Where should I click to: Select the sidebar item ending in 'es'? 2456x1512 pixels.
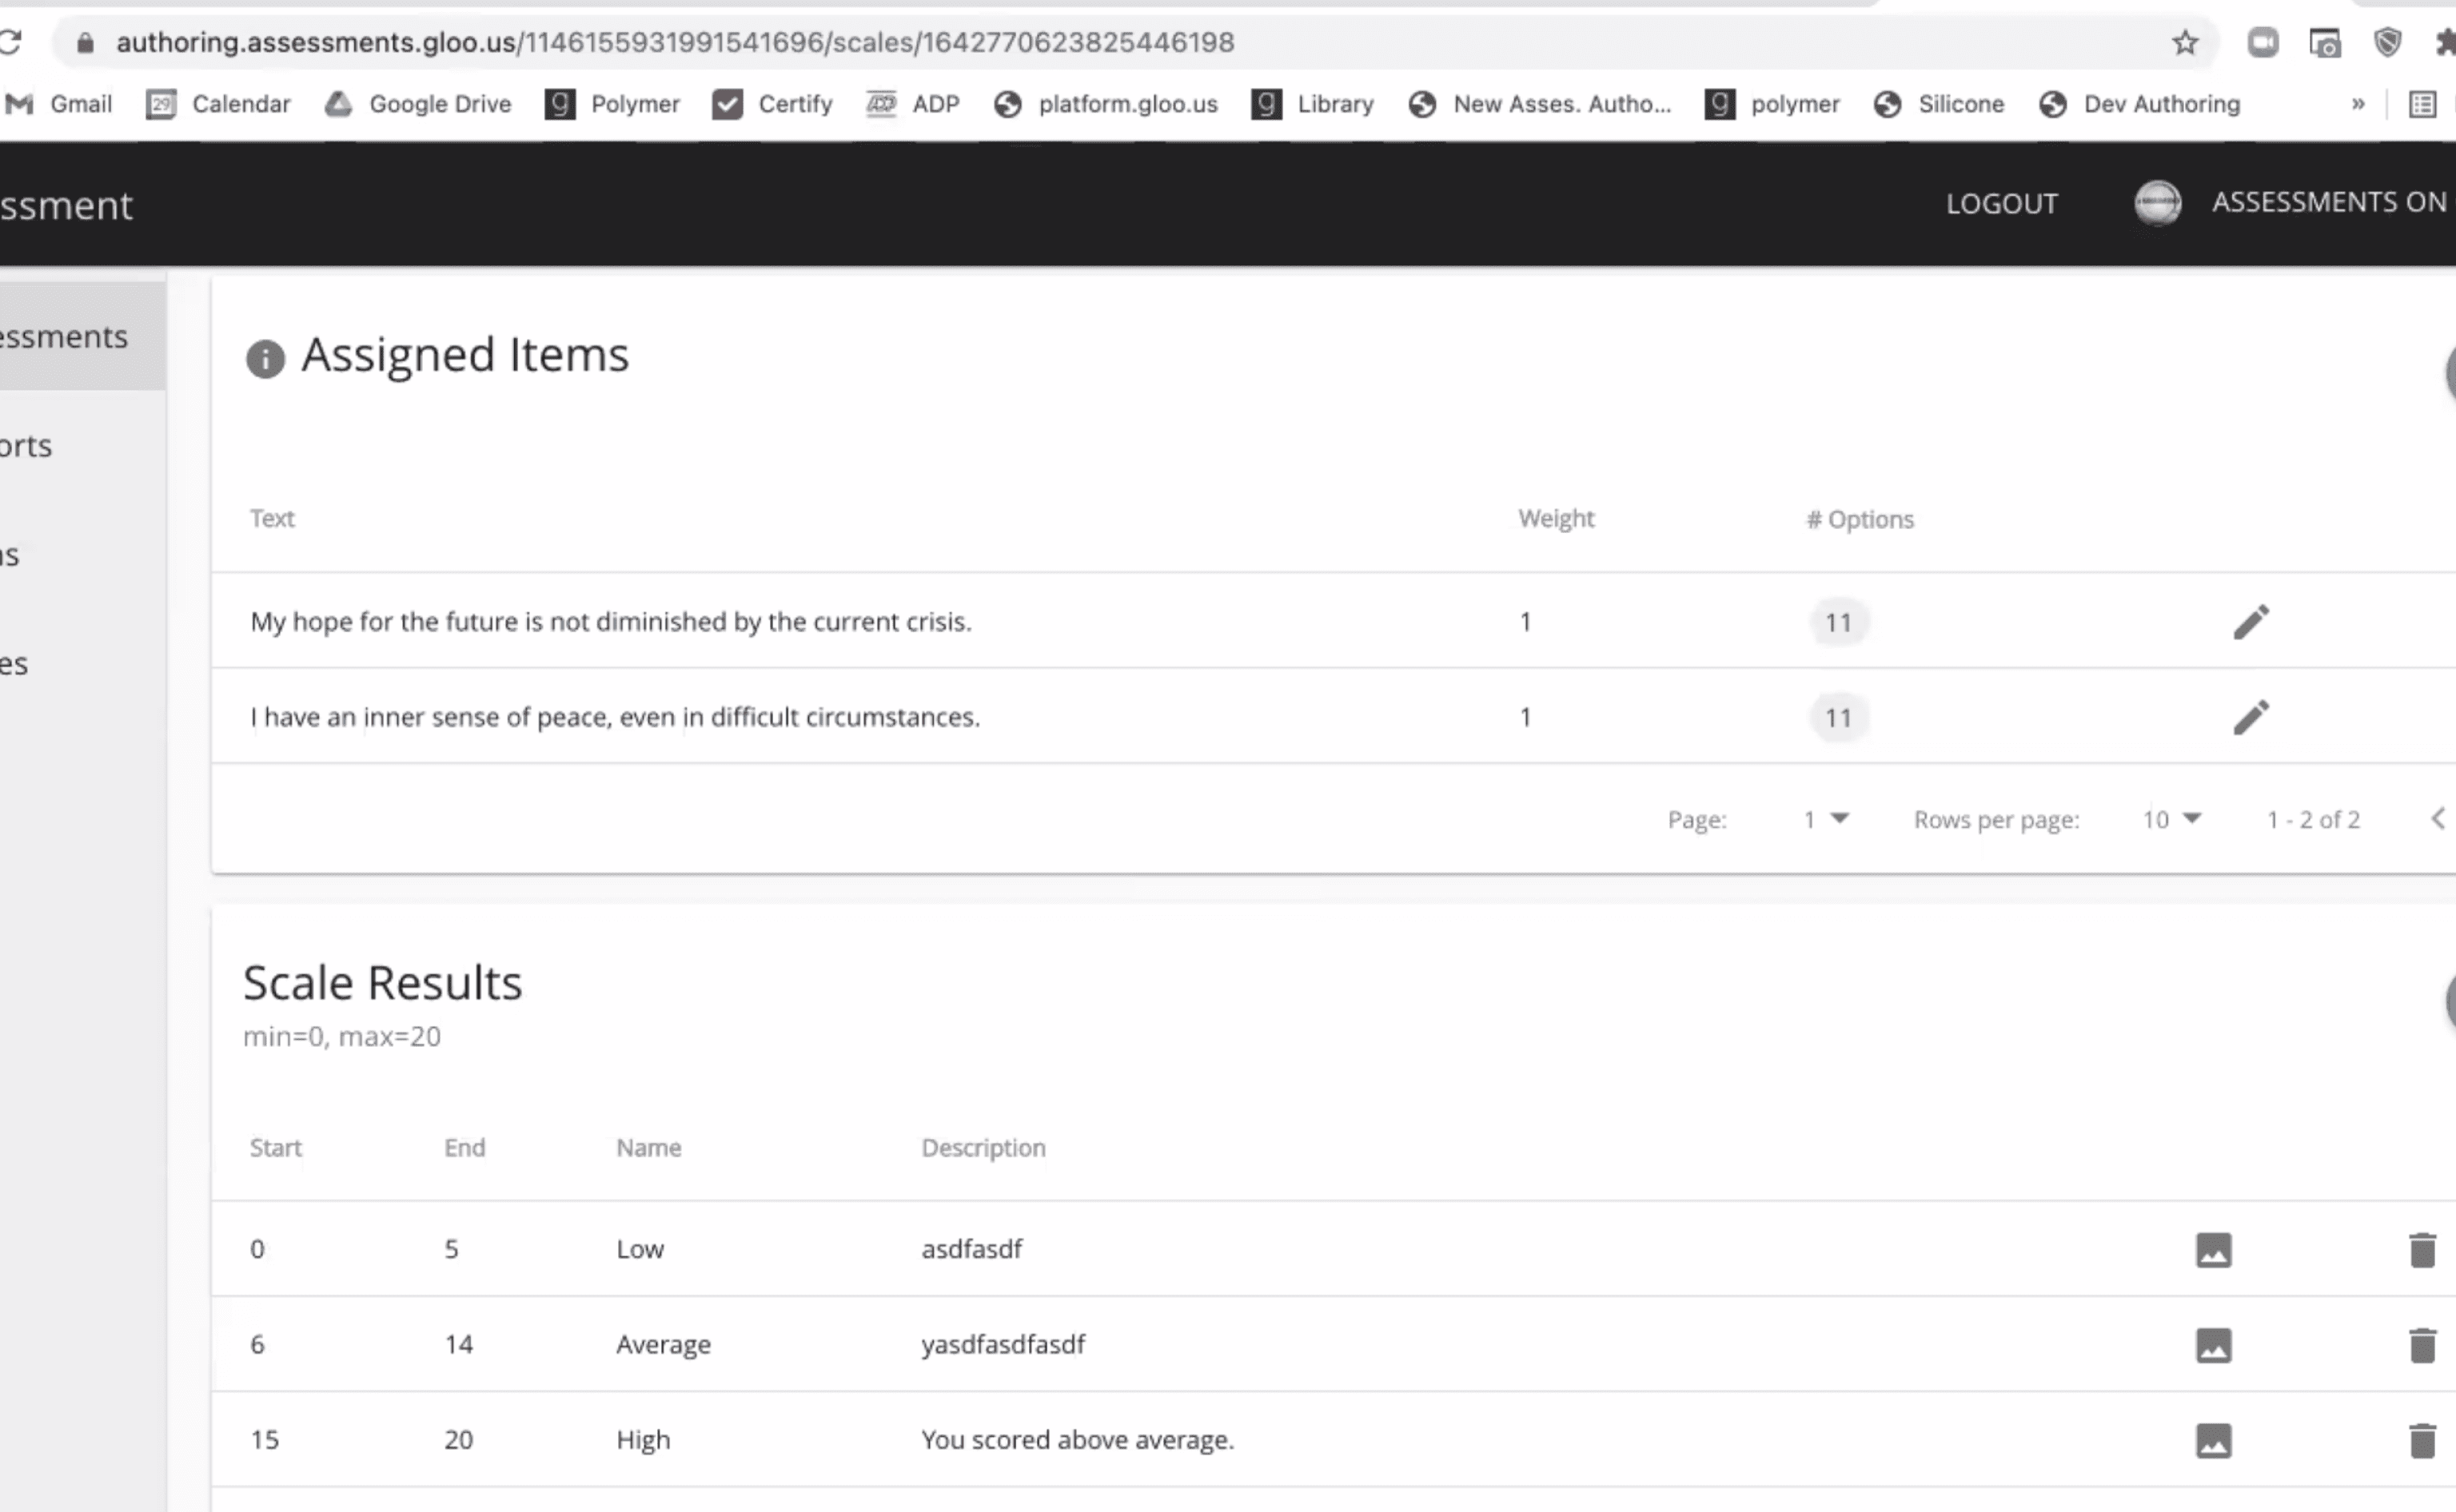click(x=83, y=663)
